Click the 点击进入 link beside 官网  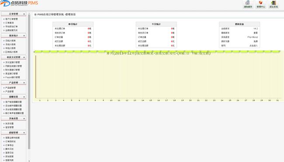coord(253,46)
